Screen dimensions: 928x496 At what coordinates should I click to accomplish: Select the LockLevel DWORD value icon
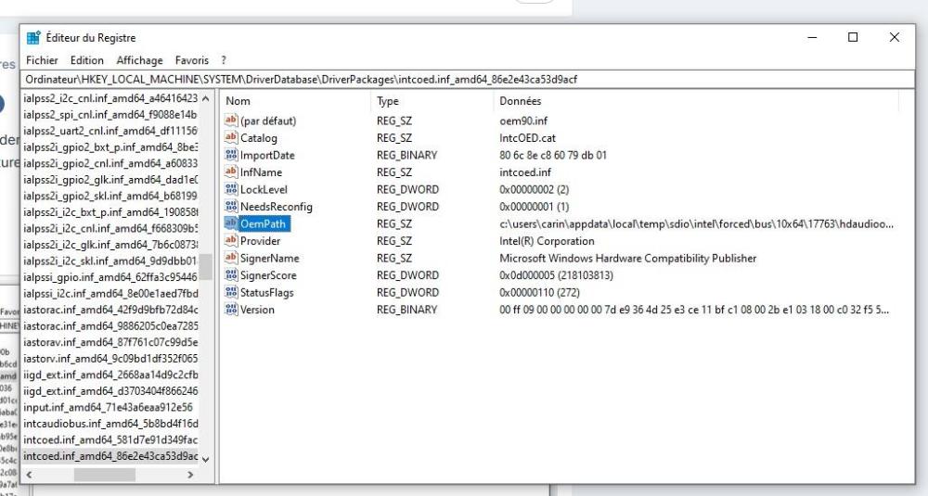(x=231, y=189)
